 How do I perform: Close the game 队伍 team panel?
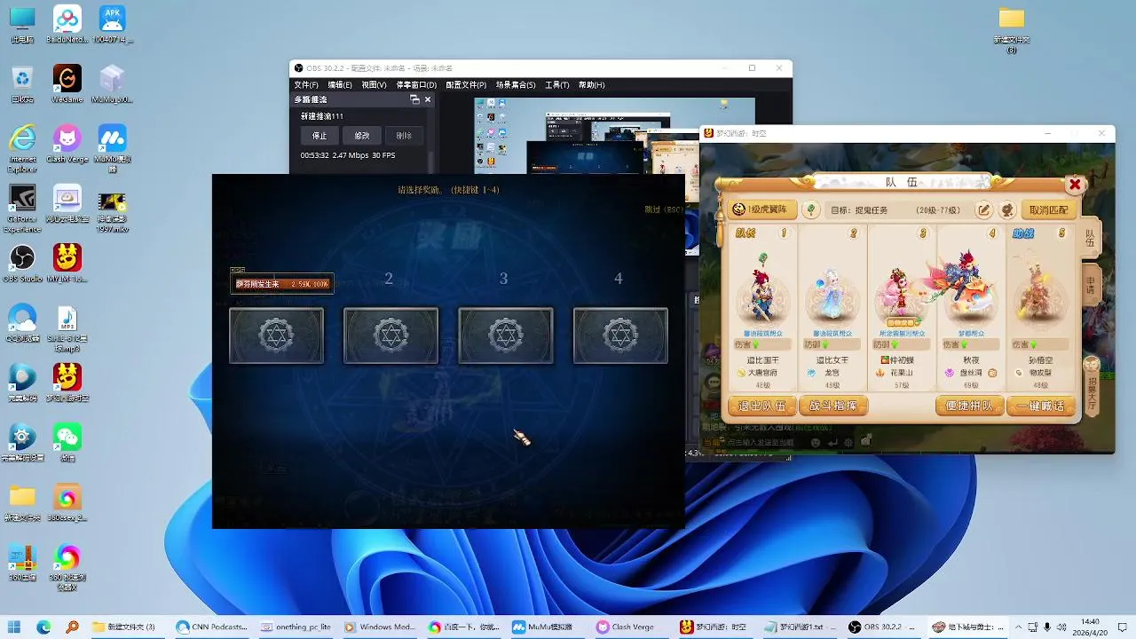pyautogui.click(x=1075, y=185)
